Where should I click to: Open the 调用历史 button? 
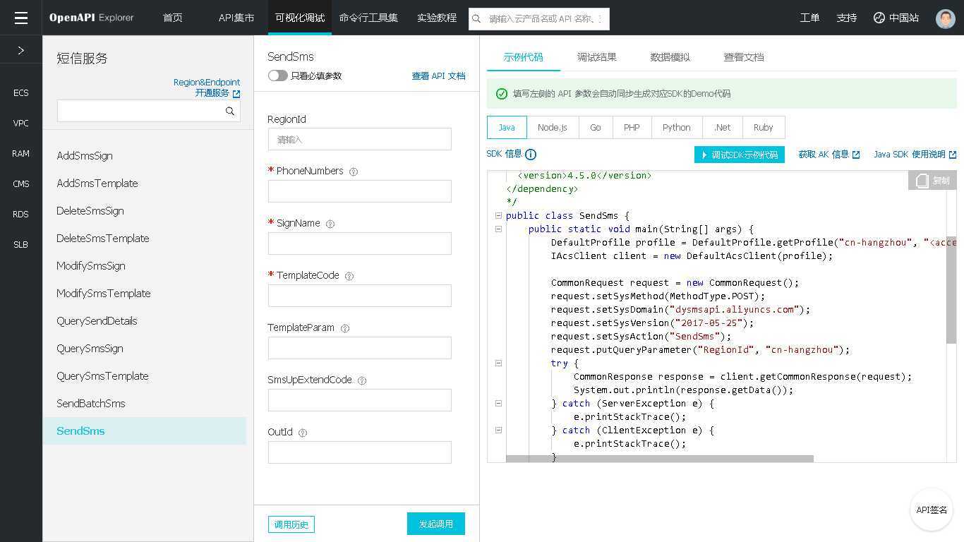(x=291, y=524)
